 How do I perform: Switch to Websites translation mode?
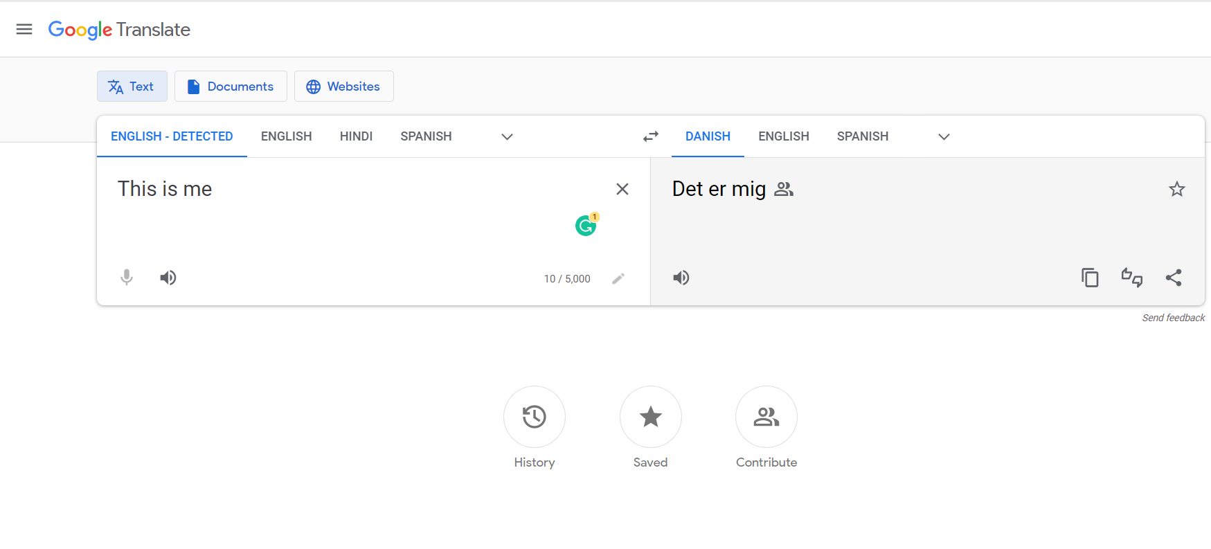pos(344,87)
